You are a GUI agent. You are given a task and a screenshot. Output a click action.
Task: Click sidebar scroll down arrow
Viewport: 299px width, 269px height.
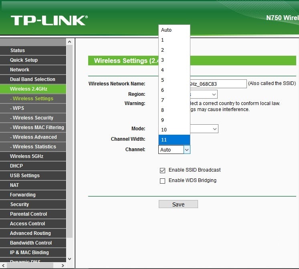pos(70,259)
